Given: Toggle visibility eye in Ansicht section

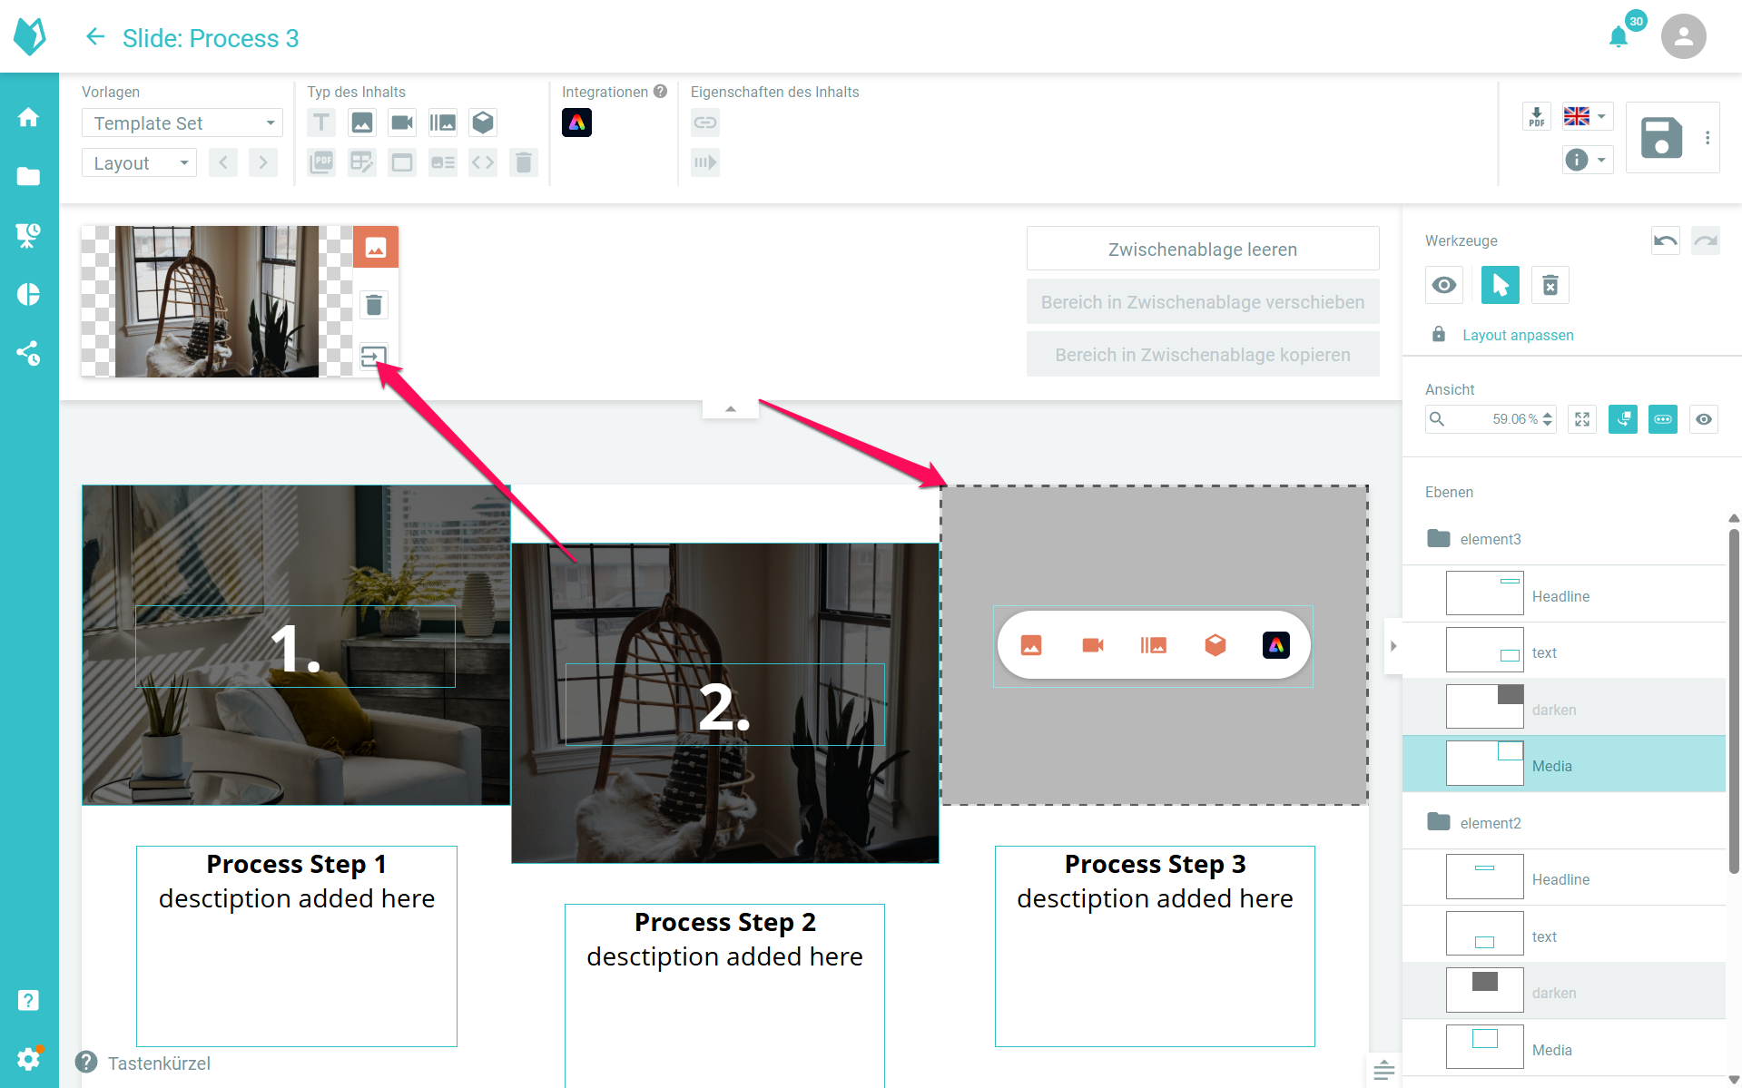Looking at the screenshot, I should coord(1704,419).
